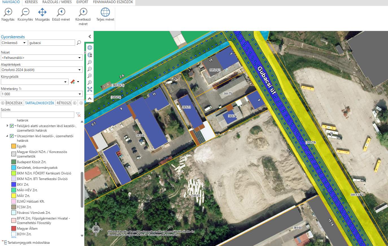This screenshot has width=388, height=246.
Task: Click the BKV Zrt. blue legend swatch
Action: point(14,184)
